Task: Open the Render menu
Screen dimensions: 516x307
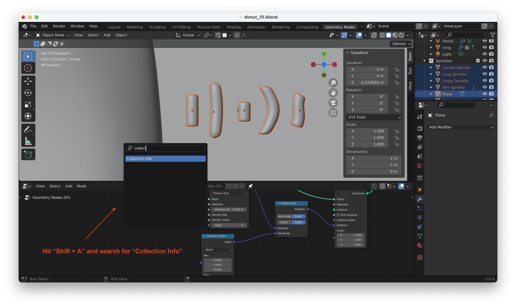Action: click(x=59, y=26)
